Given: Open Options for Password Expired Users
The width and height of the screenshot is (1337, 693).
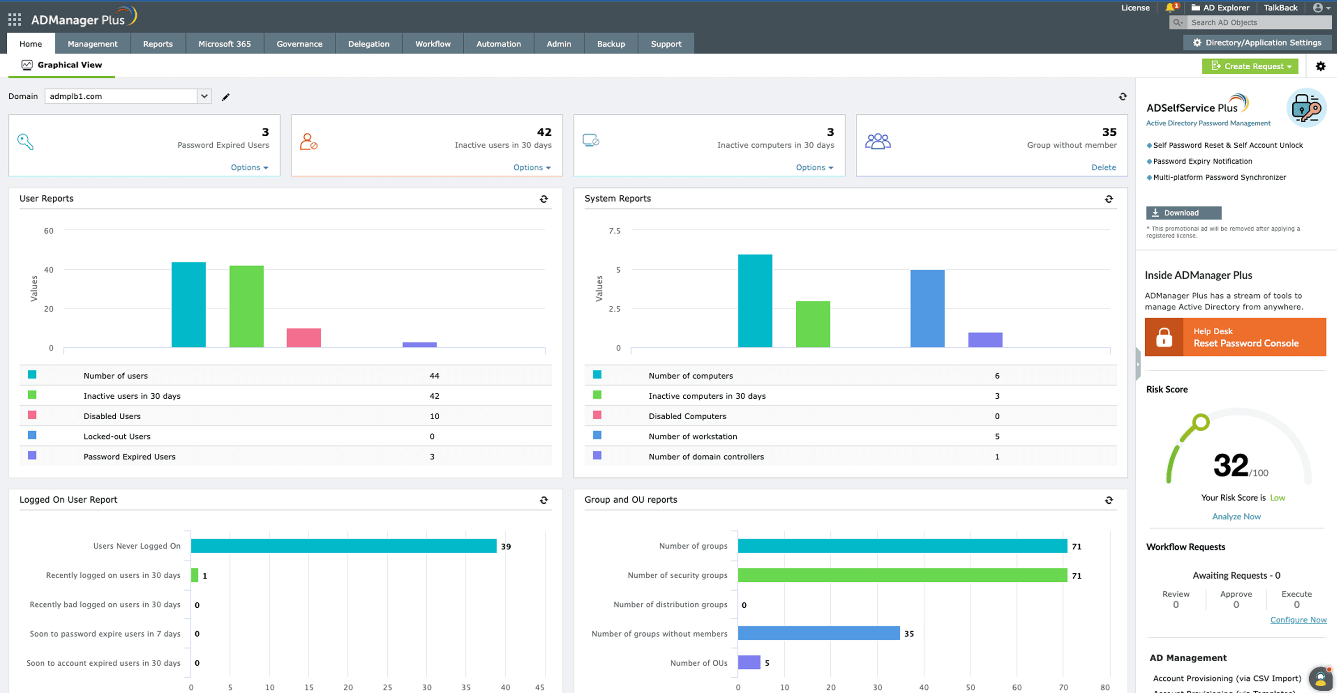Looking at the screenshot, I should pyautogui.click(x=249, y=167).
